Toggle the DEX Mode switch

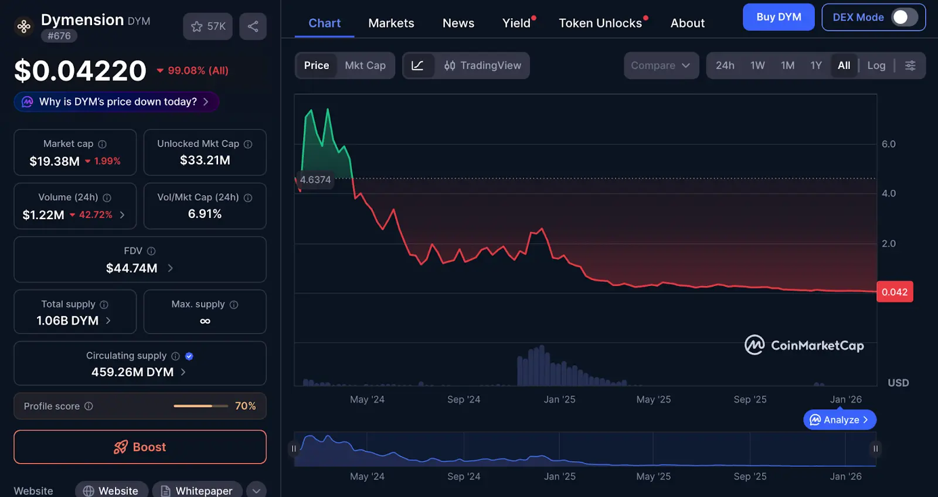(903, 17)
